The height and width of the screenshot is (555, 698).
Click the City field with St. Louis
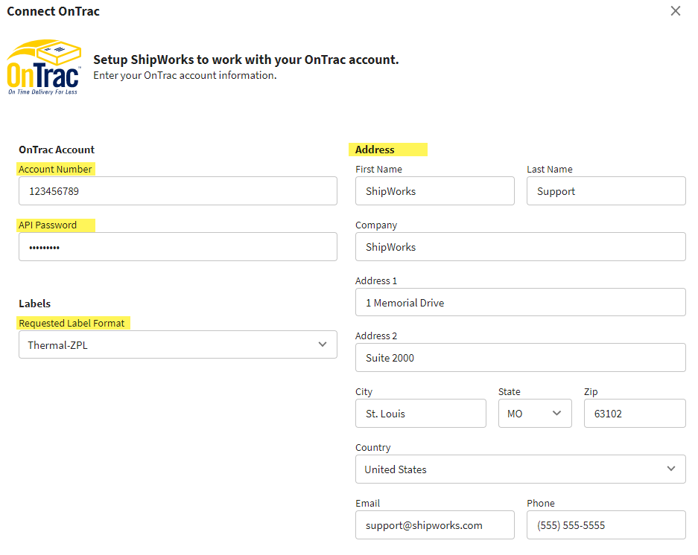click(421, 414)
